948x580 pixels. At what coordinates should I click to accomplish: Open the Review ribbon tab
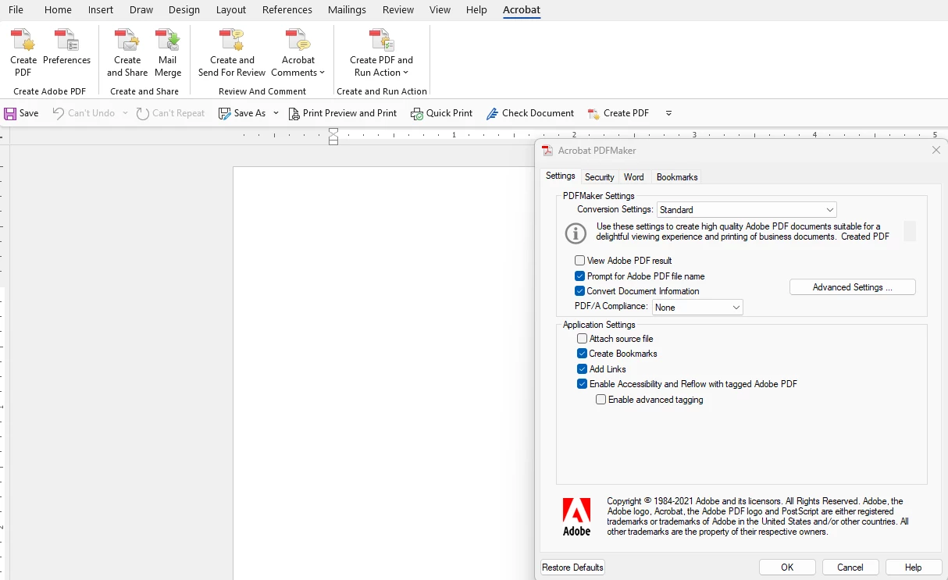click(398, 10)
